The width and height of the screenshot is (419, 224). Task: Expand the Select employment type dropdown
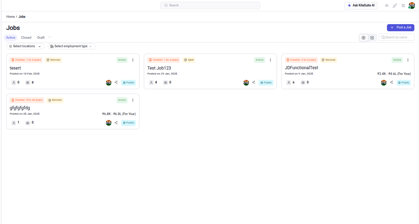tap(71, 47)
